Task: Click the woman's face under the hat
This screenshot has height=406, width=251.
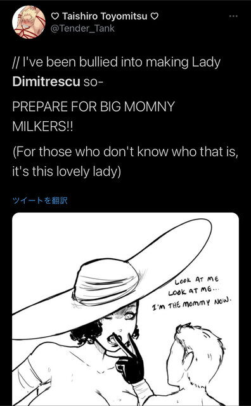Action: click(x=119, y=329)
